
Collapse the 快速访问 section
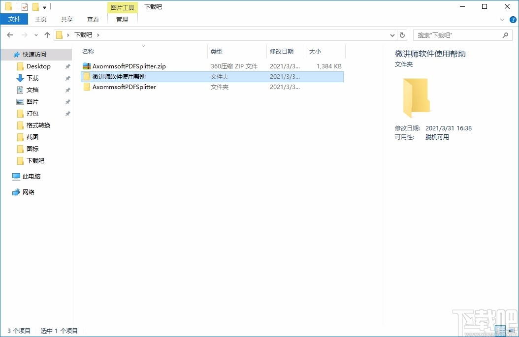click(x=11, y=54)
